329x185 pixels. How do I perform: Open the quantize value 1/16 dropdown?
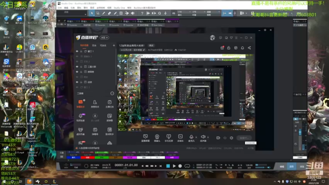(x=184, y=12)
